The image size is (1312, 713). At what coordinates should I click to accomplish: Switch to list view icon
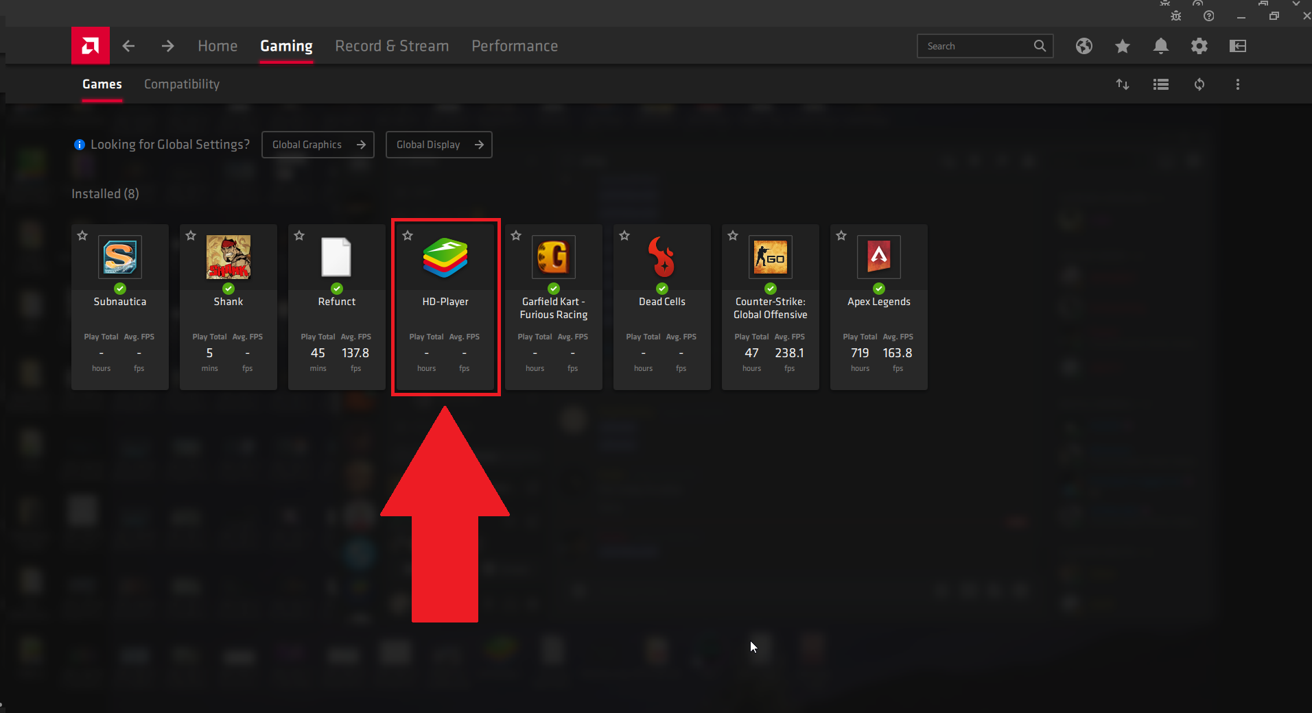coord(1161,84)
